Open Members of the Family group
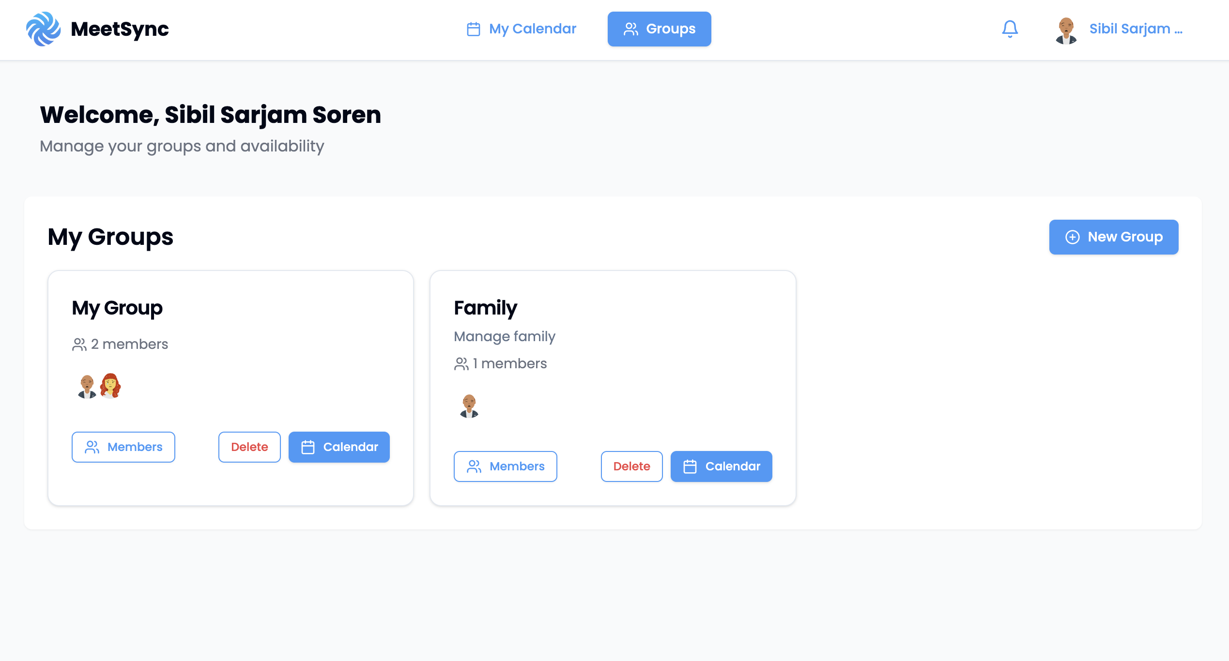This screenshot has width=1229, height=661. coord(505,466)
